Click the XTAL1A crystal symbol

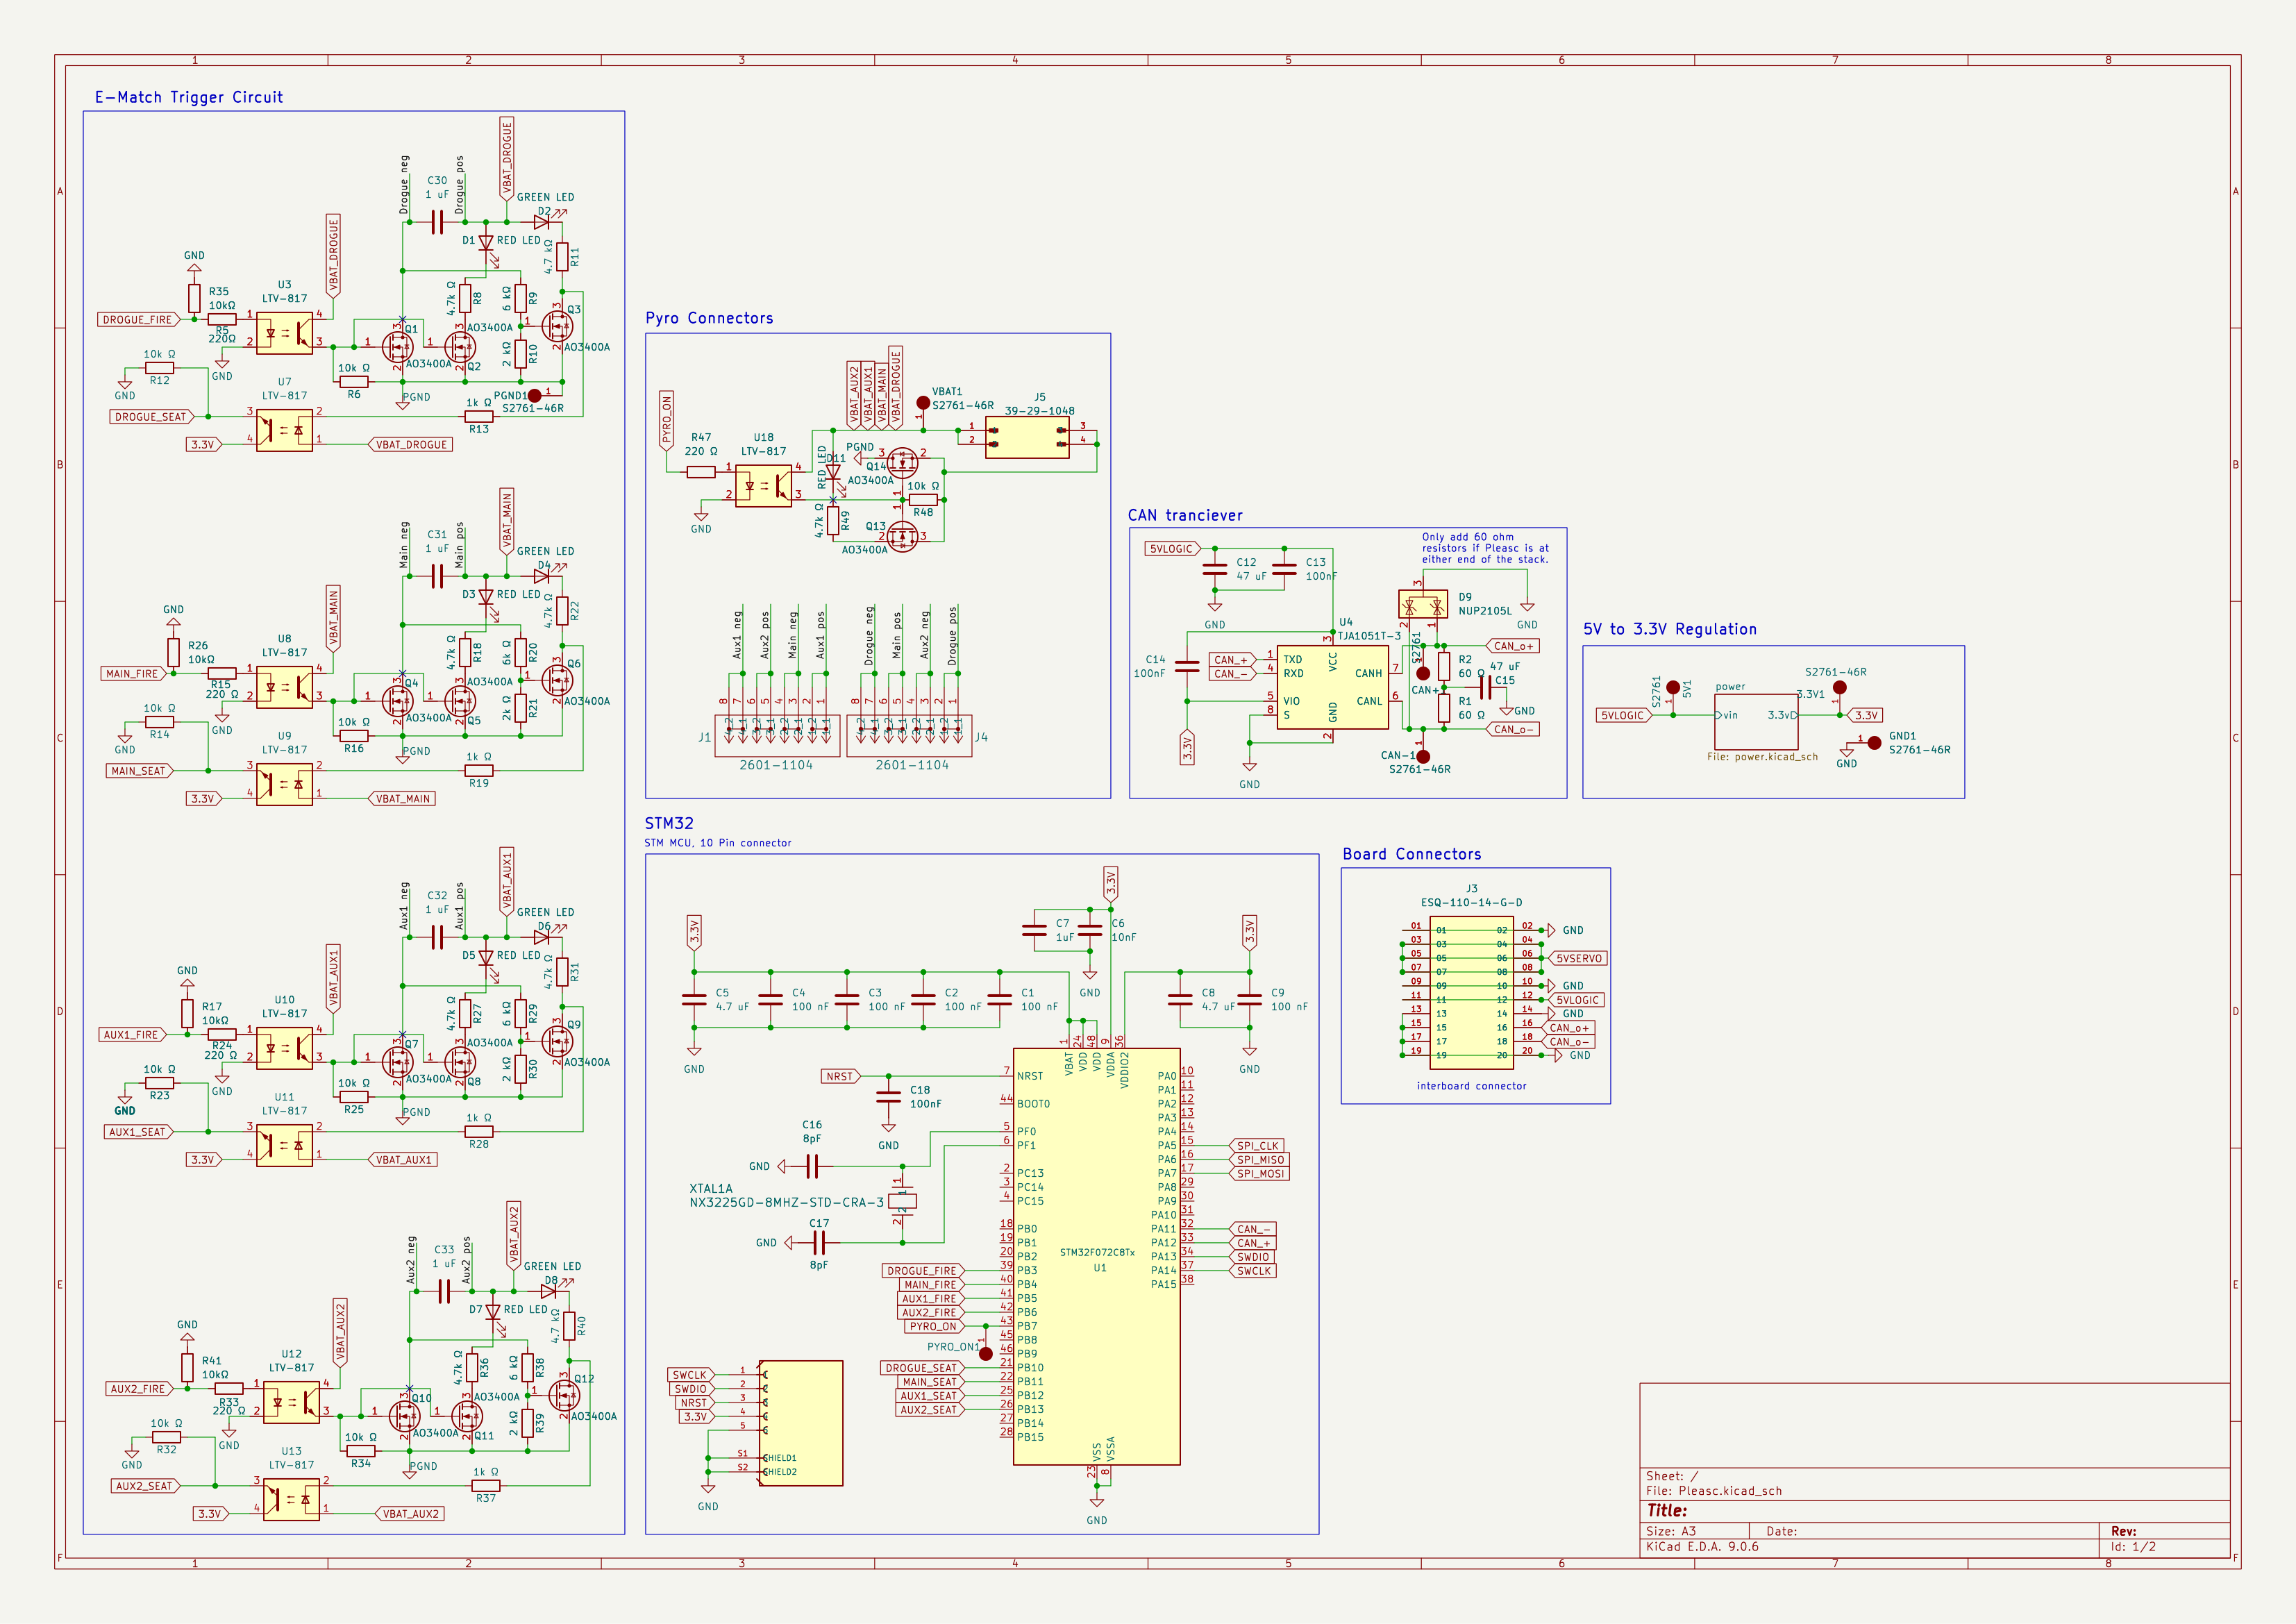pyautogui.click(x=903, y=1201)
